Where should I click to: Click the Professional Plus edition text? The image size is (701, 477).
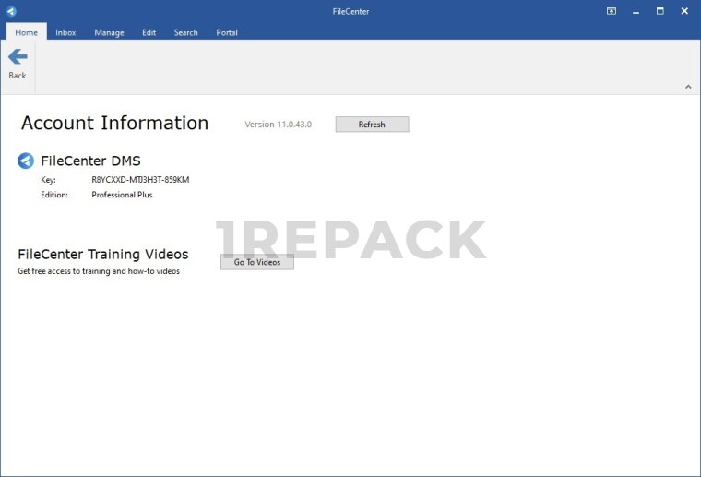pyautogui.click(x=122, y=195)
